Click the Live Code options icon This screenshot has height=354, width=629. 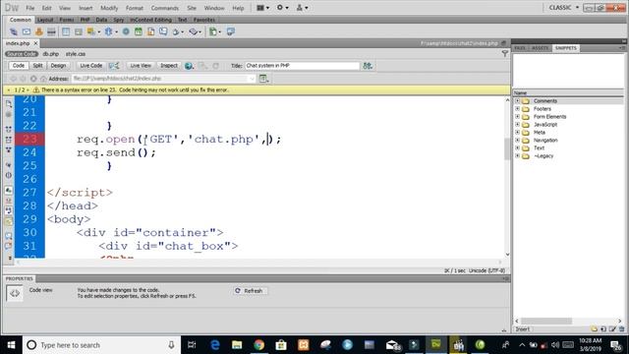[x=114, y=66]
